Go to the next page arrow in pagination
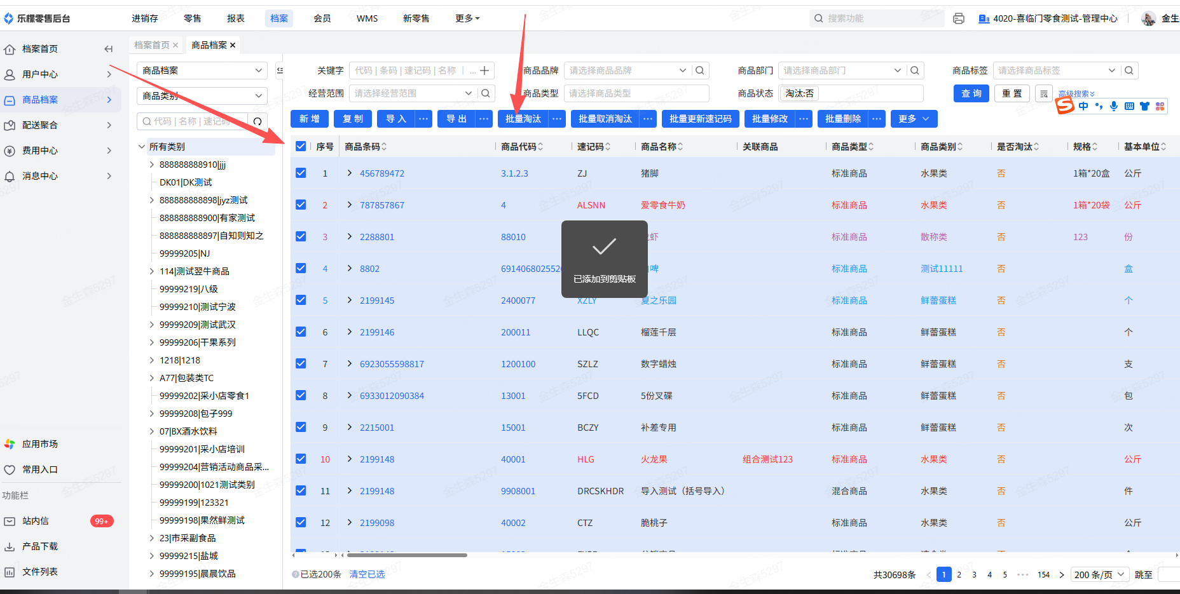The height and width of the screenshot is (594, 1180). coord(1062,575)
